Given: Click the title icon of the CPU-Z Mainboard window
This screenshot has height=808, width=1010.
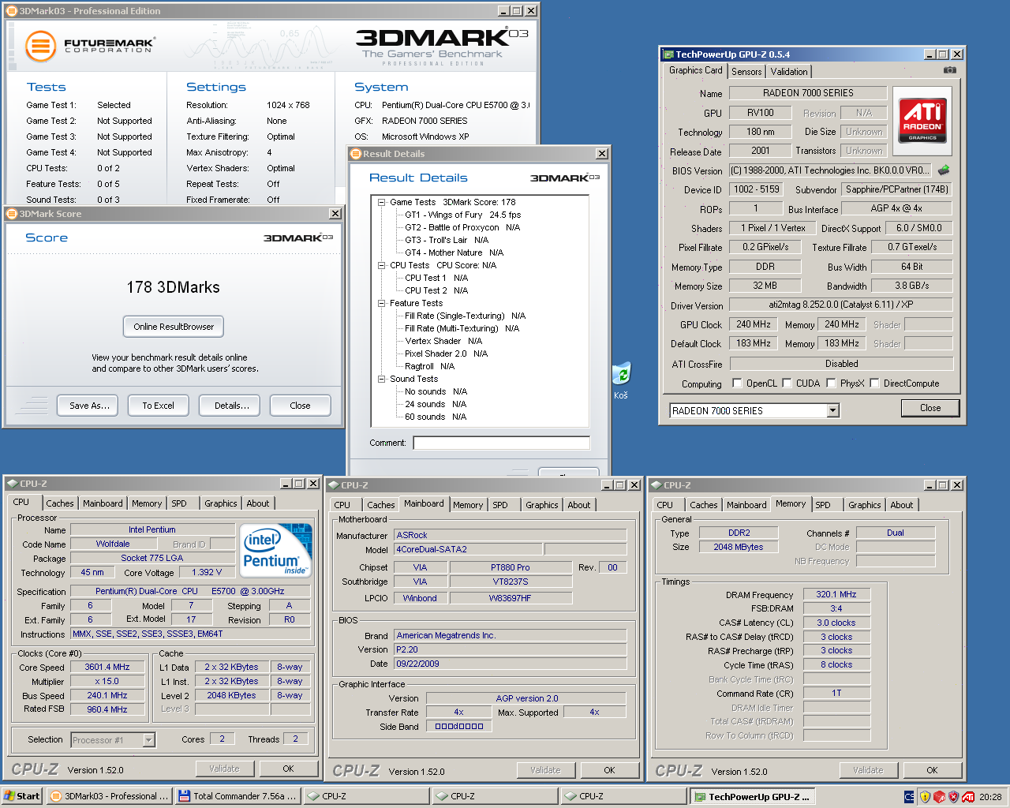Looking at the screenshot, I should [x=334, y=485].
